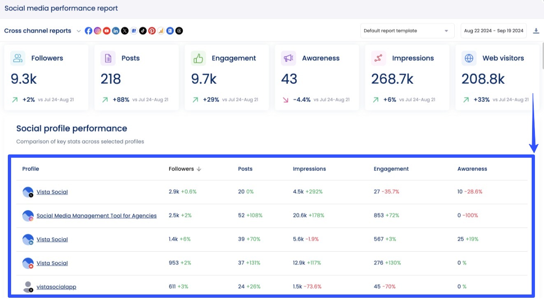
Task: Select the Pinterest channel filter icon
Action: click(152, 30)
